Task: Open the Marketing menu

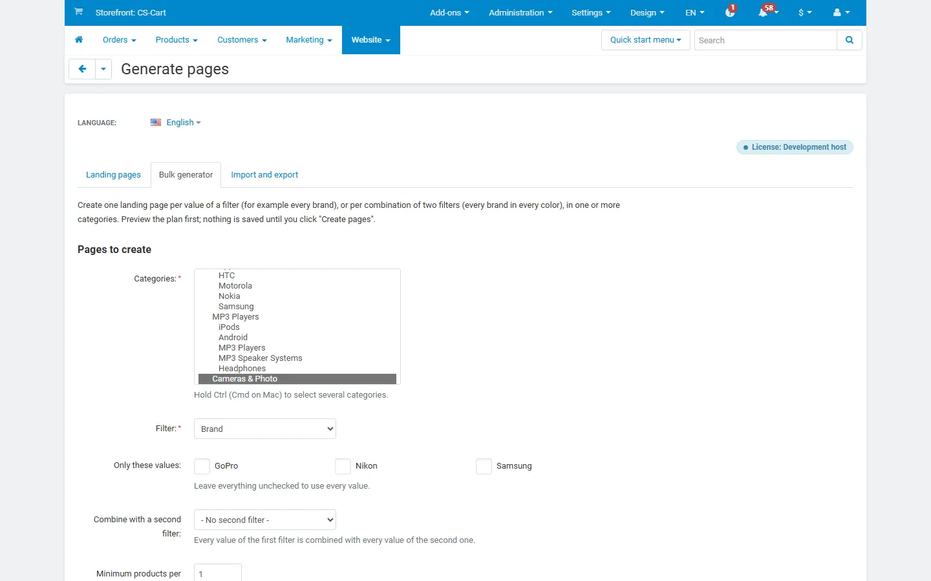Action: (x=309, y=40)
